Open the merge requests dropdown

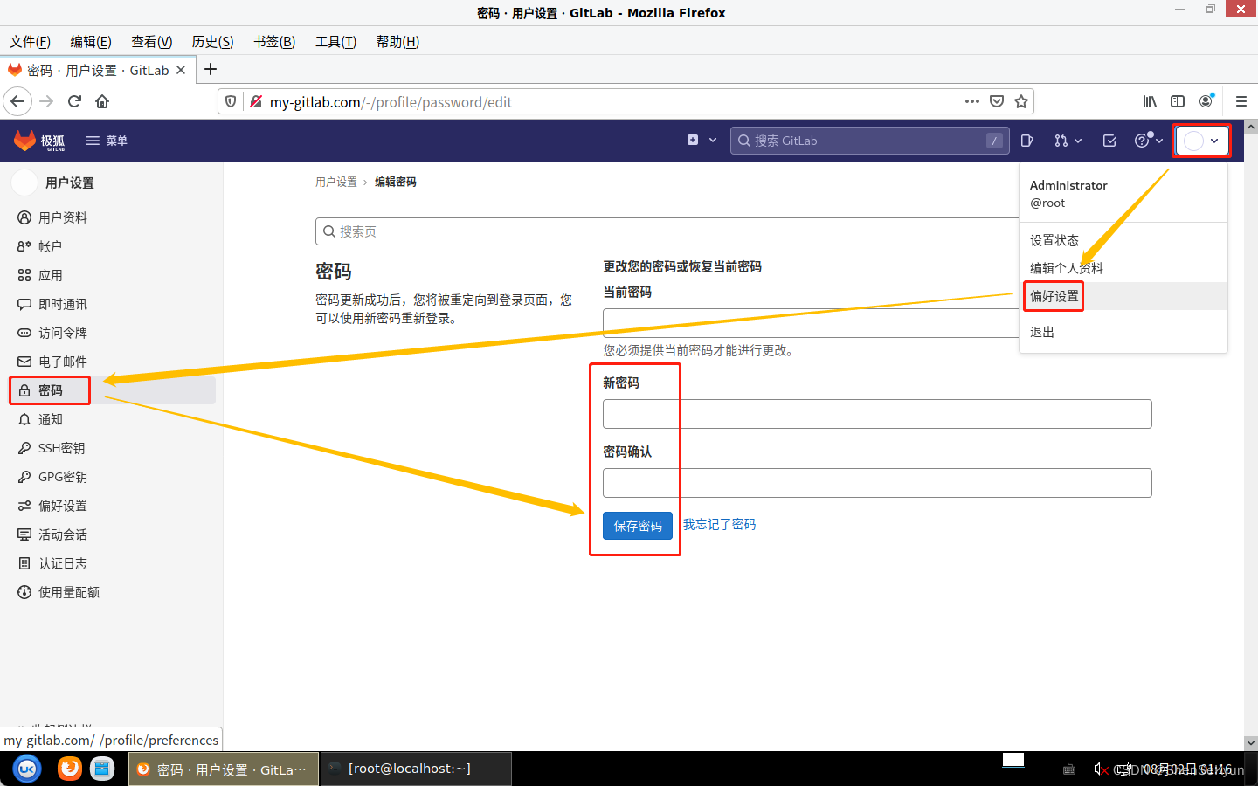click(1068, 141)
